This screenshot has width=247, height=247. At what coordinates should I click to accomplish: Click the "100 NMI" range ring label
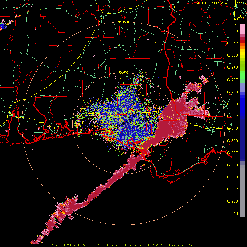[123, 22]
